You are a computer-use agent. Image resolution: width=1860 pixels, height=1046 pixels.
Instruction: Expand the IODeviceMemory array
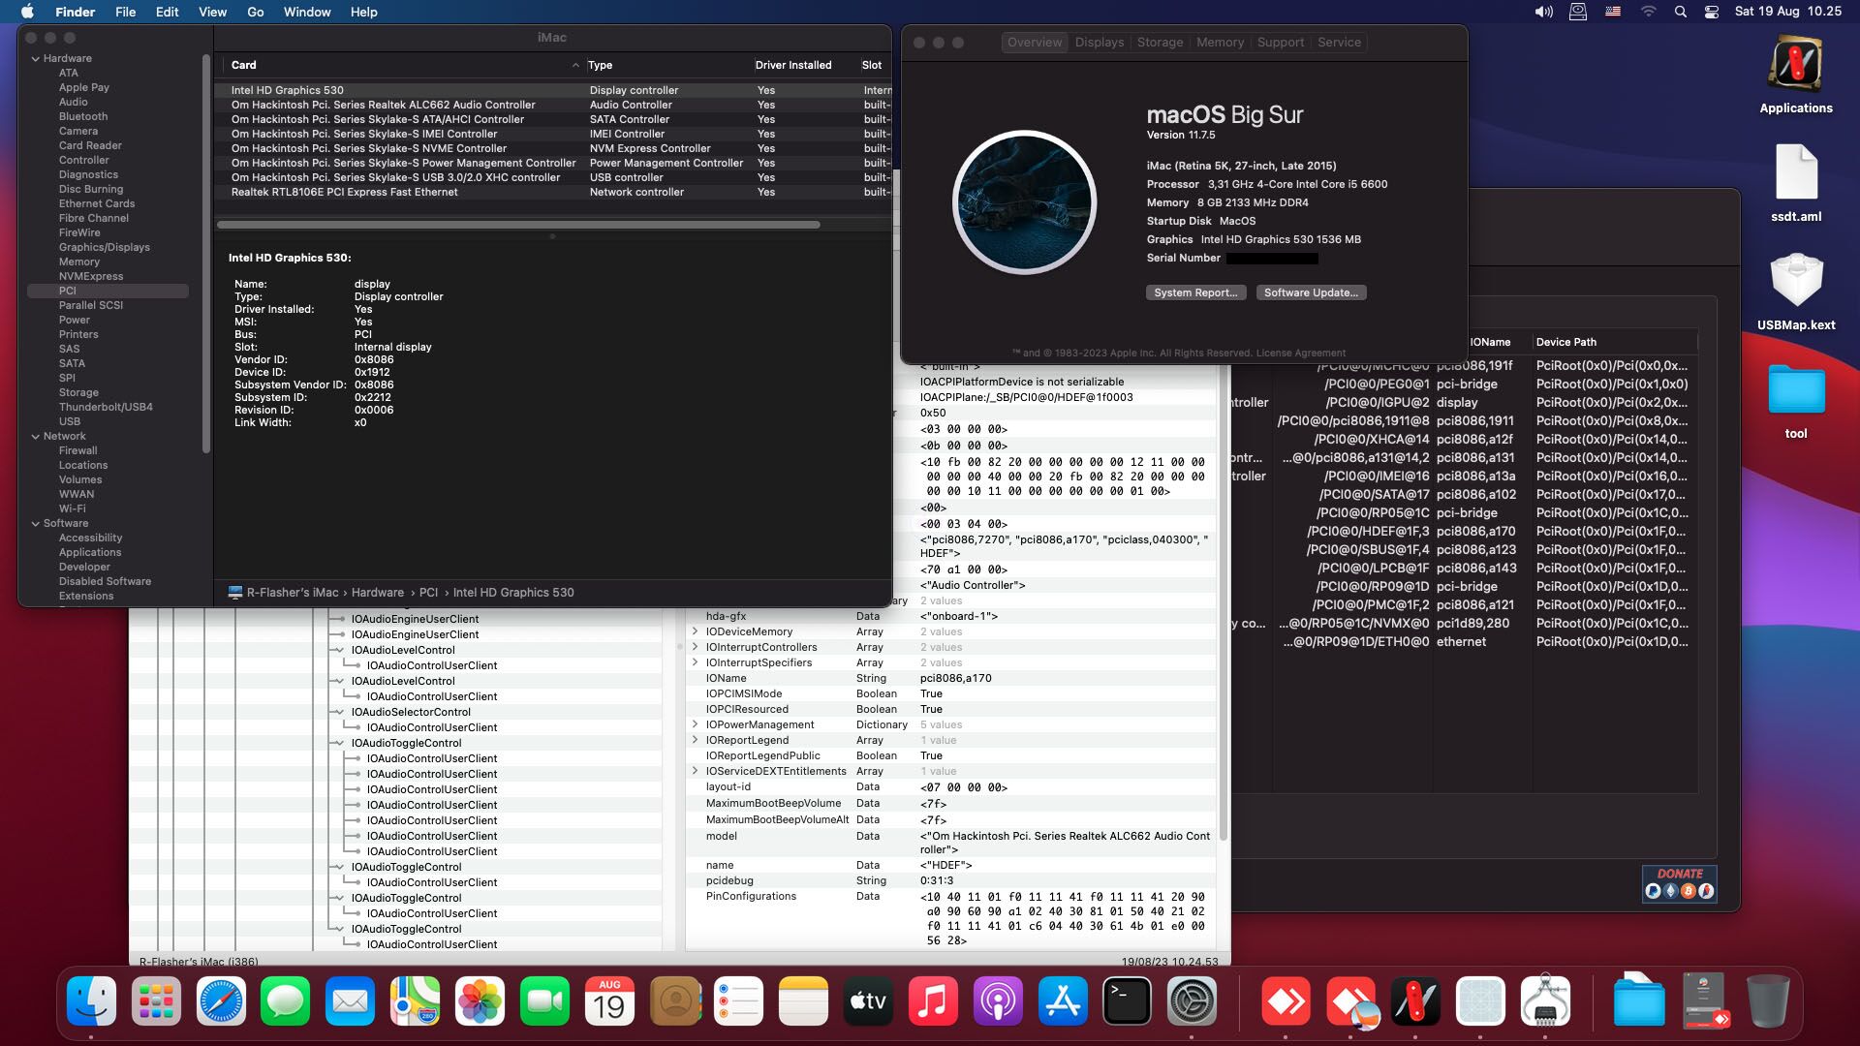point(696,631)
